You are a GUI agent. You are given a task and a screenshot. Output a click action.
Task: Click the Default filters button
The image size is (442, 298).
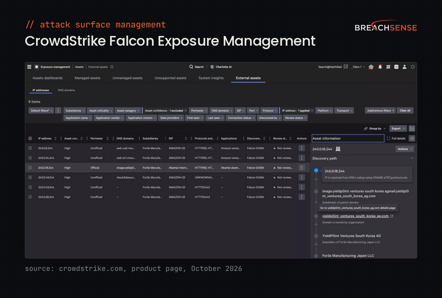41,111
